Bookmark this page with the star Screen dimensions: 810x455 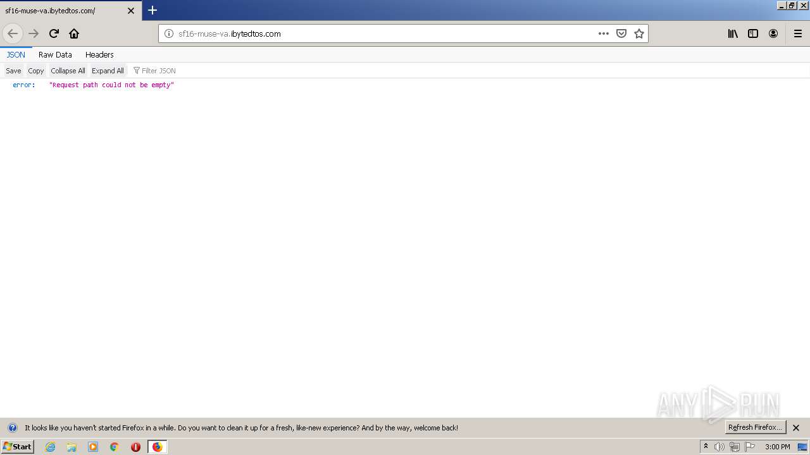click(x=639, y=33)
